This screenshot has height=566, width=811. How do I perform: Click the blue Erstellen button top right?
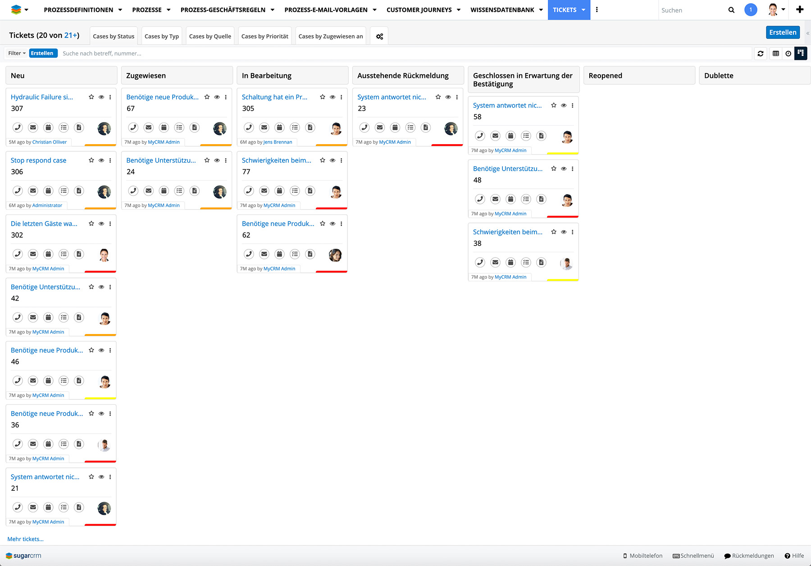point(783,32)
